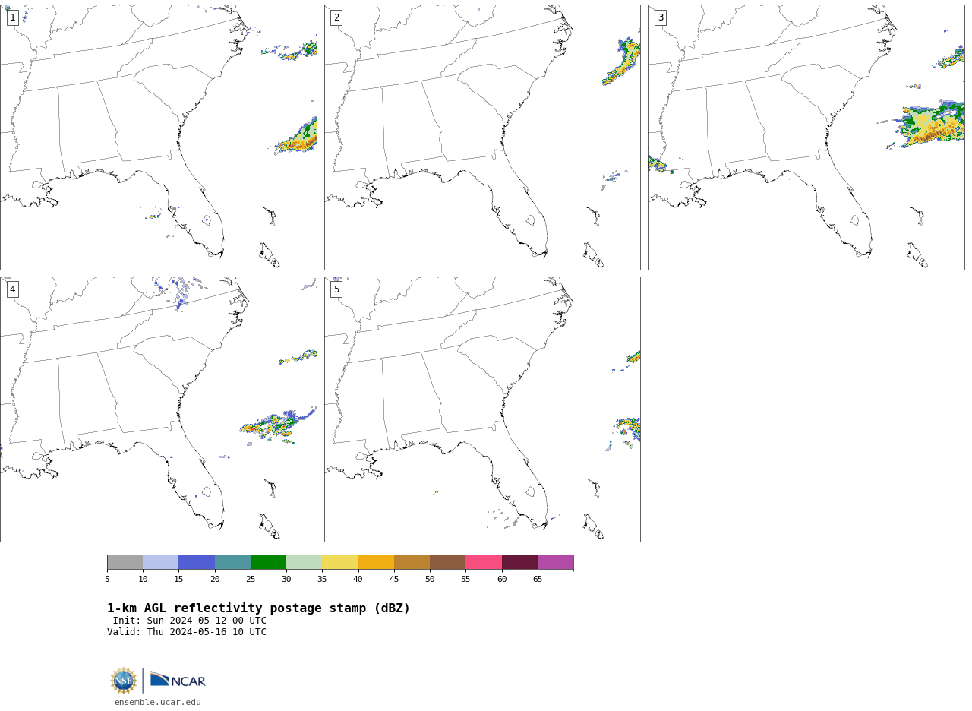Click the dark green 25-30 dBZ swatch
The image size is (972, 711).
(268, 562)
